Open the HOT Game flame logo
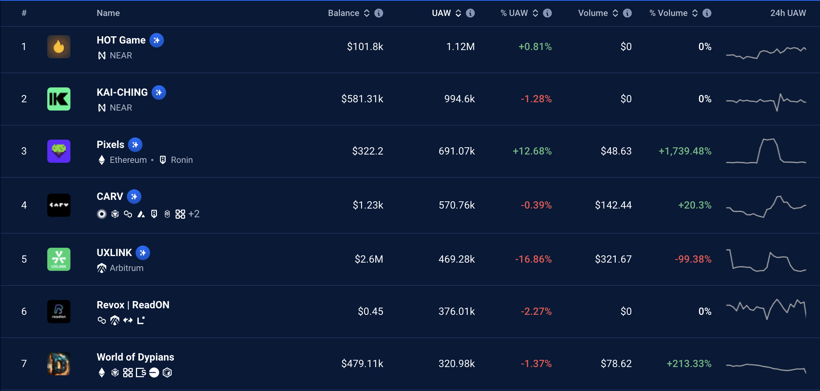The image size is (820, 391). pyautogui.click(x=59, y=47)
